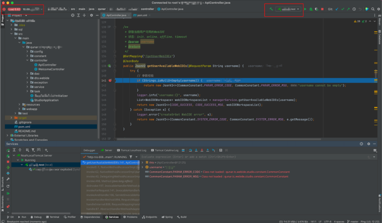Click Step Over in debugger toolbar
This screenshot has width=382, height=223.
click(191, 150)
